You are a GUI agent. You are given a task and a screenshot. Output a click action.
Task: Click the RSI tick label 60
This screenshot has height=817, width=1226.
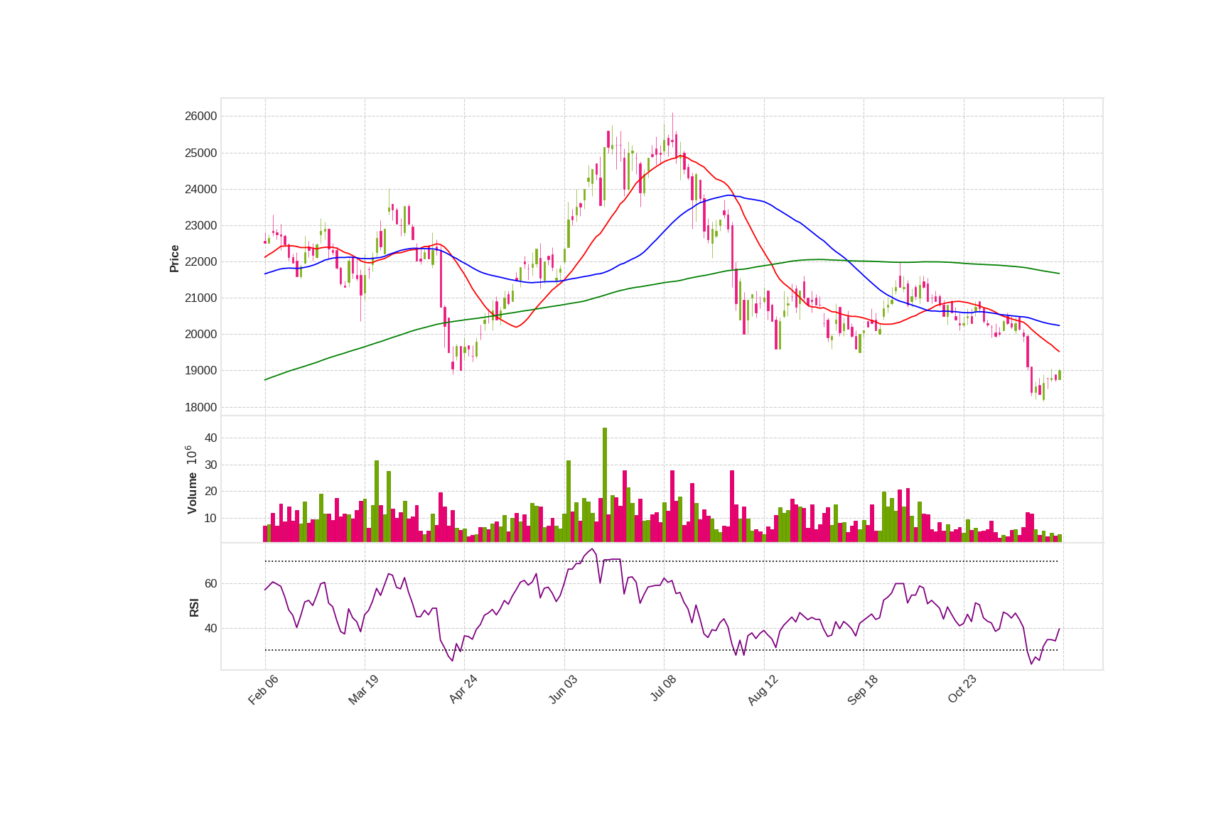pos(210,583)
